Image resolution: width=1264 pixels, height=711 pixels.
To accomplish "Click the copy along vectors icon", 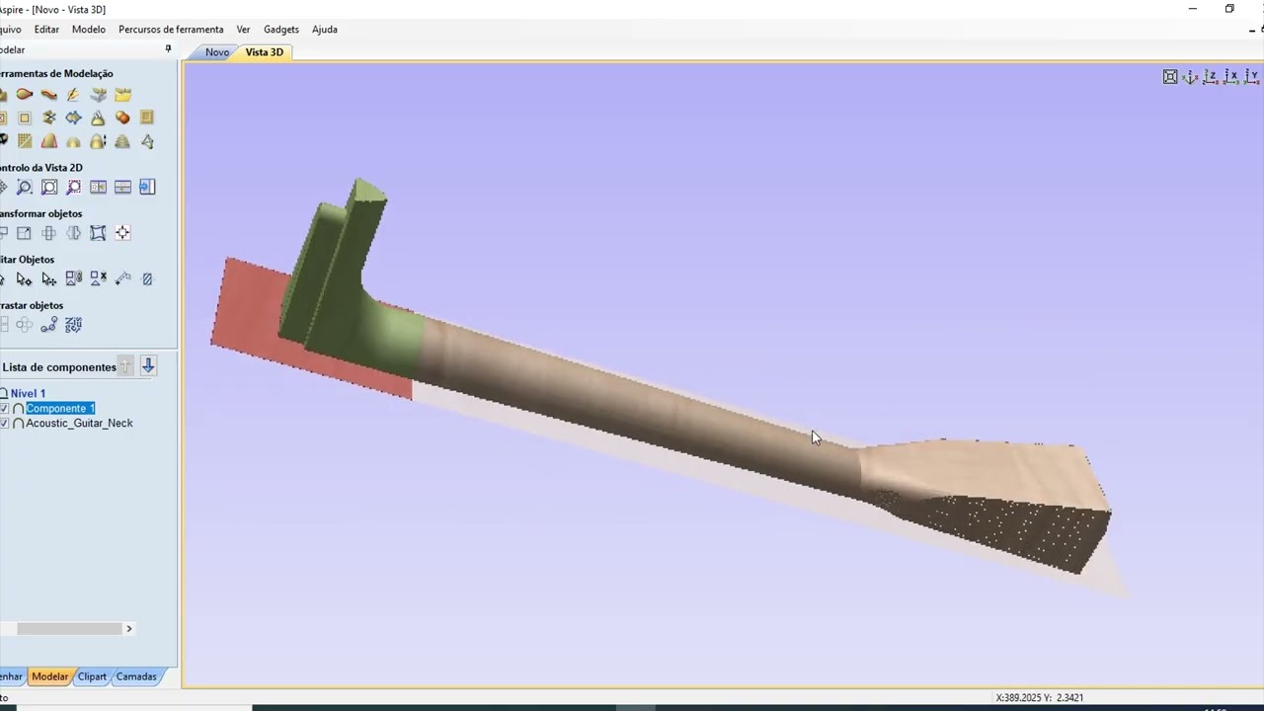I will pyautogui.click(x=48, y=325).
